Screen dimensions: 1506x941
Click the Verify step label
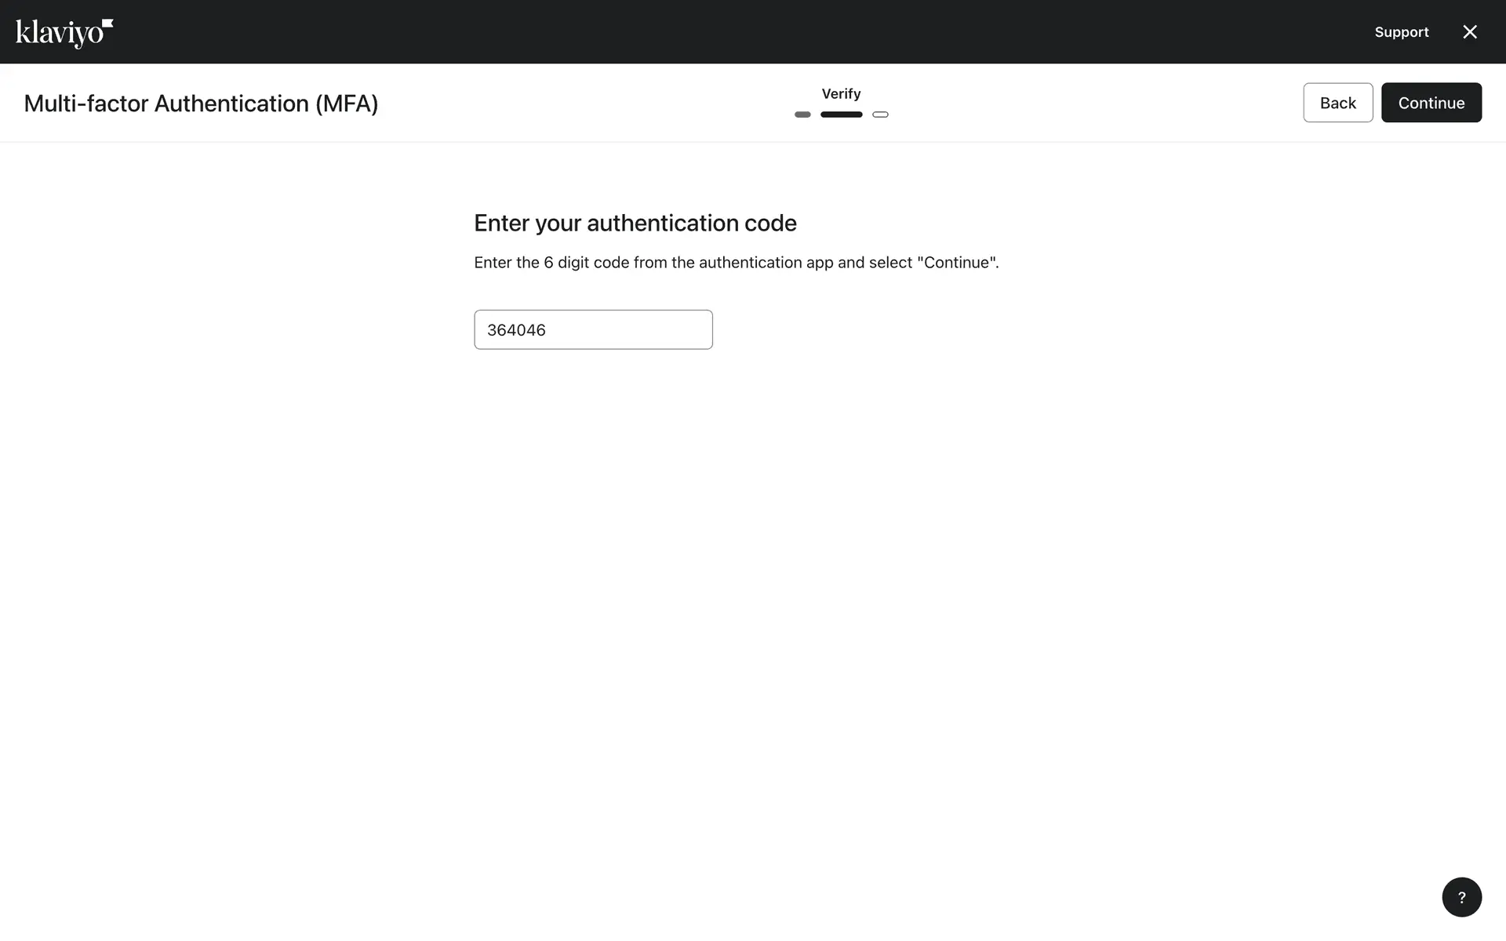(x=841, y=94)
